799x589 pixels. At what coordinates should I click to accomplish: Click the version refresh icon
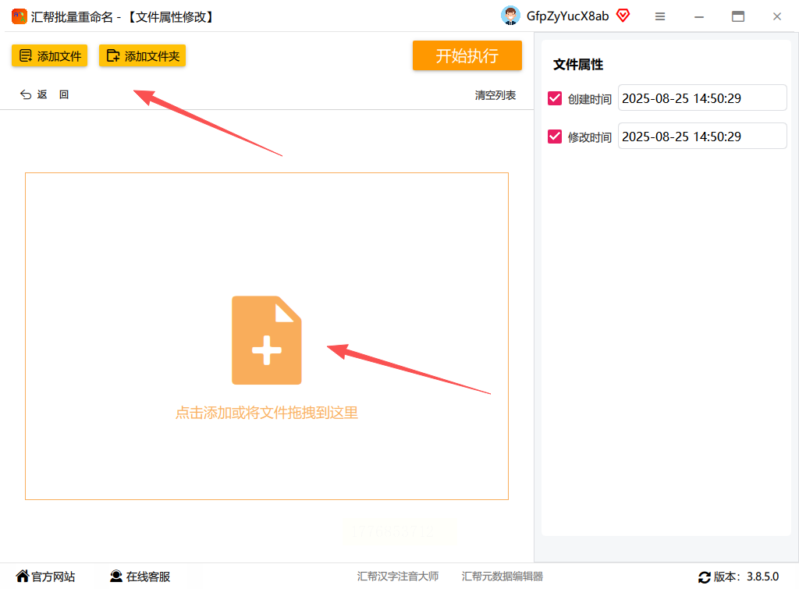705,577
